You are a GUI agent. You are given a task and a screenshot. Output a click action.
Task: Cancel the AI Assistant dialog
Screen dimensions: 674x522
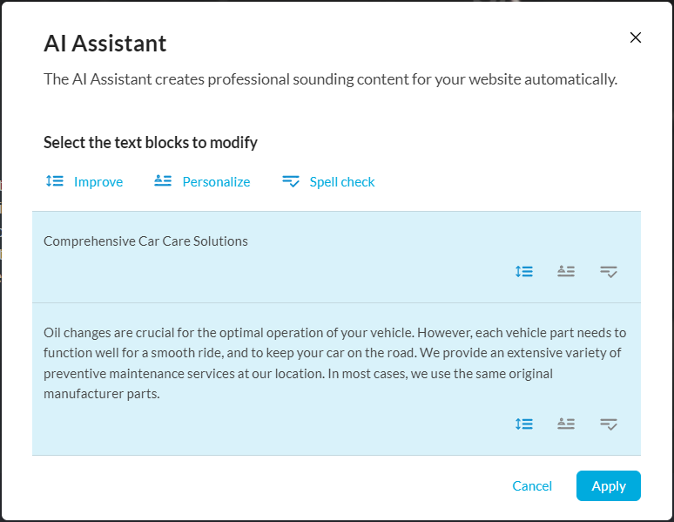(x=532, y=486)
